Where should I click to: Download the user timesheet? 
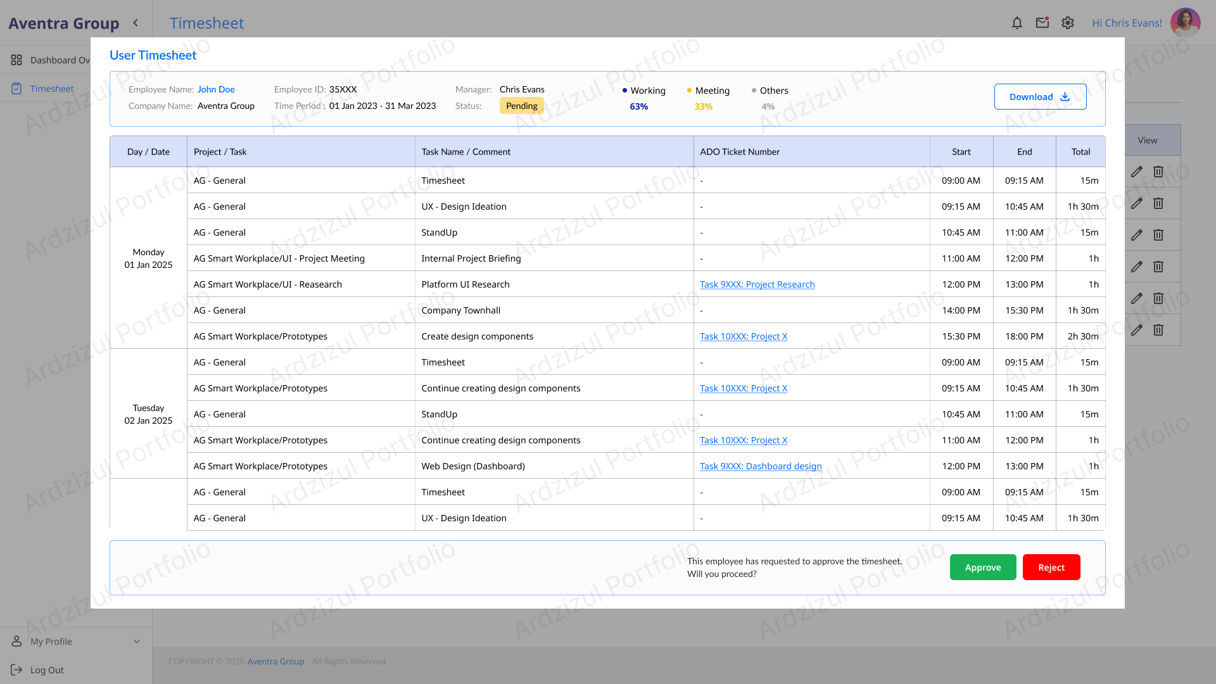click(1040, 97)
